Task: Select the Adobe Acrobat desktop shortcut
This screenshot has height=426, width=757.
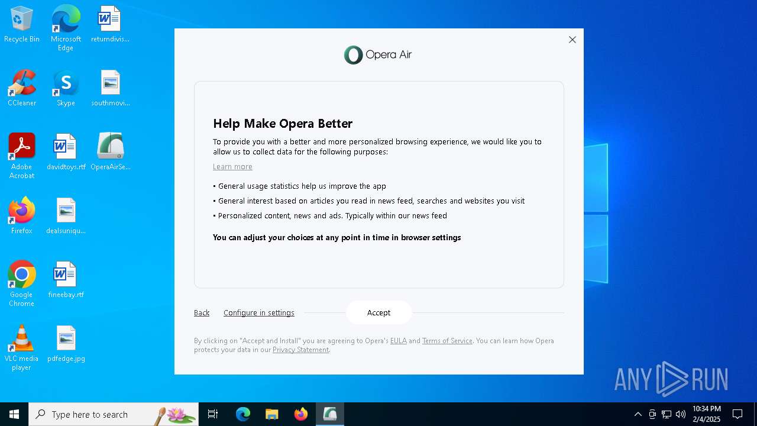Action: [22, 156]
